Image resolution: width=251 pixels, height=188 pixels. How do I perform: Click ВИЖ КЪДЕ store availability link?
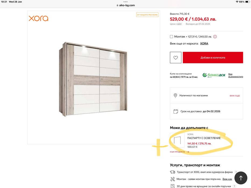coord(235,96)
